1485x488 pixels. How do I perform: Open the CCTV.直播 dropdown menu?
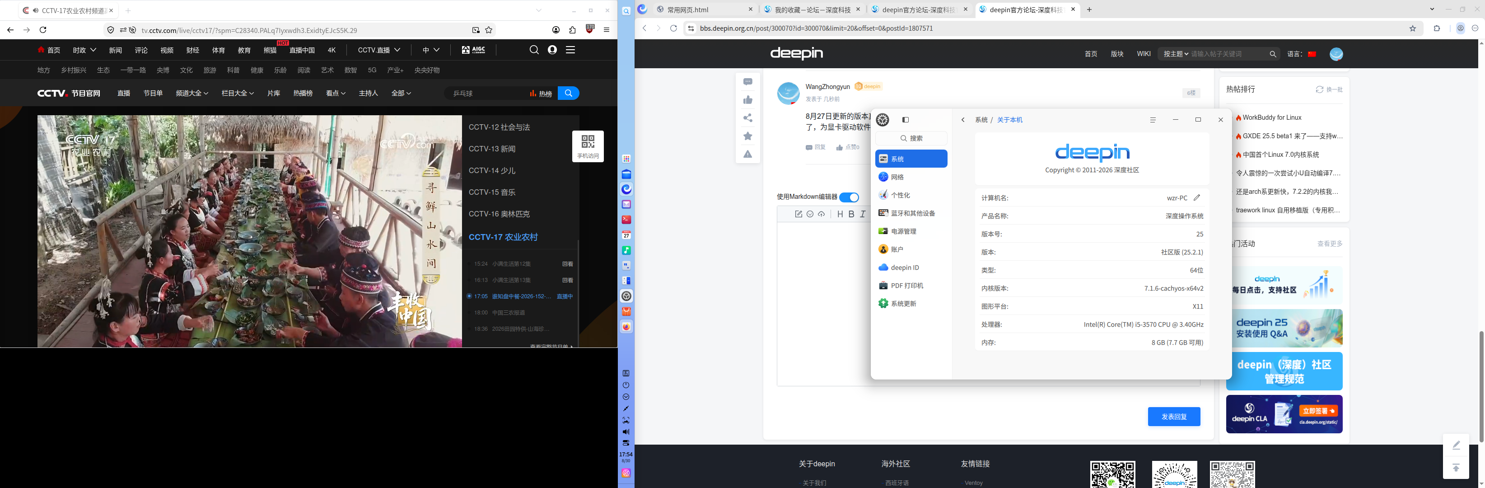379,50
